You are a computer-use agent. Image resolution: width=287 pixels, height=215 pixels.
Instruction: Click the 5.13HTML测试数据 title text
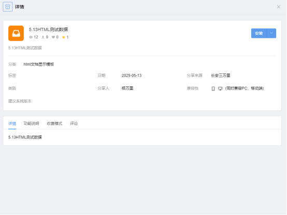pyautogui.click(x=48, y=29)
